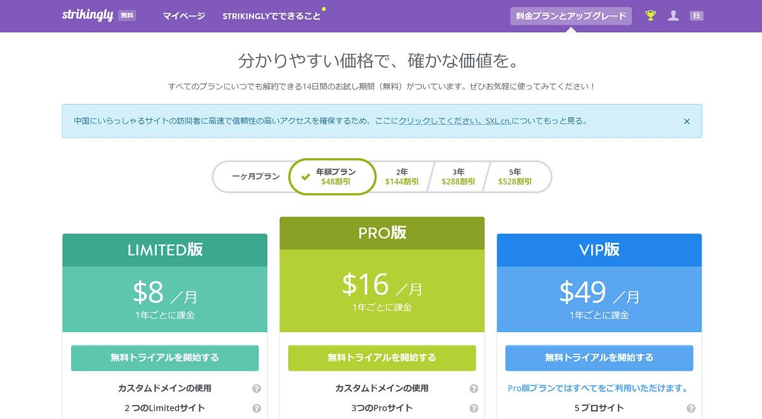
Task: Open help icon next to 3つのProサイト
Action: [474, 409]
